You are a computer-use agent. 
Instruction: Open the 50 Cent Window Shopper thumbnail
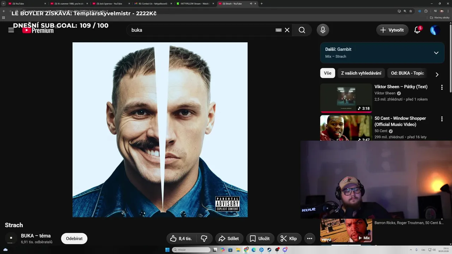[x=346, y=128]
